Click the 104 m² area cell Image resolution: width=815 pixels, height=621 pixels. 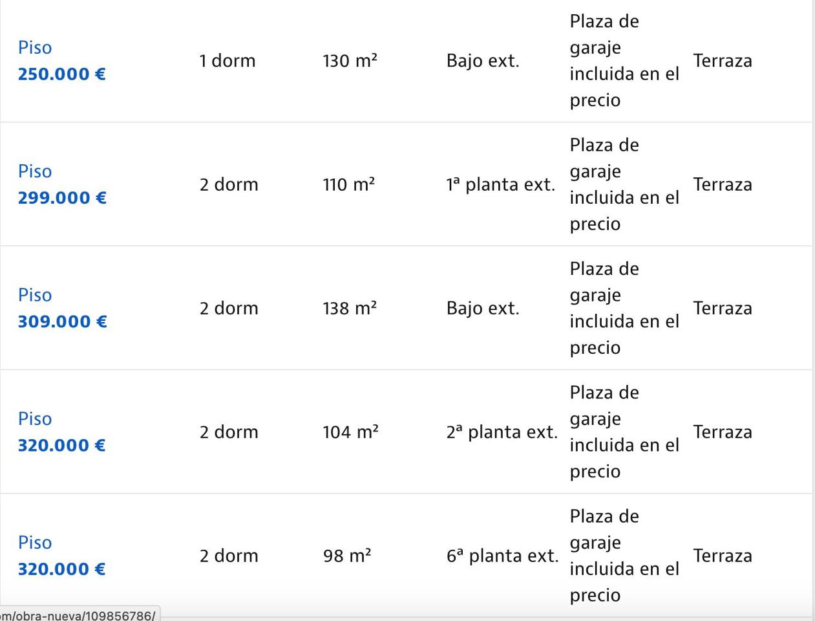350,432
